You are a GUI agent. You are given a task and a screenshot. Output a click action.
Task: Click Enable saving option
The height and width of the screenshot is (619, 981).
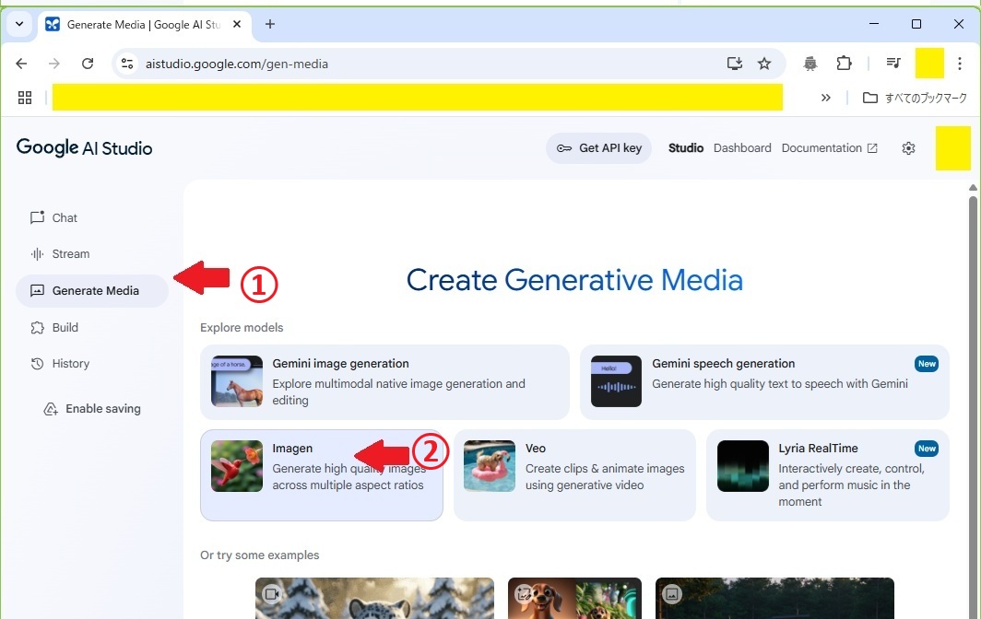coord(92,409)
